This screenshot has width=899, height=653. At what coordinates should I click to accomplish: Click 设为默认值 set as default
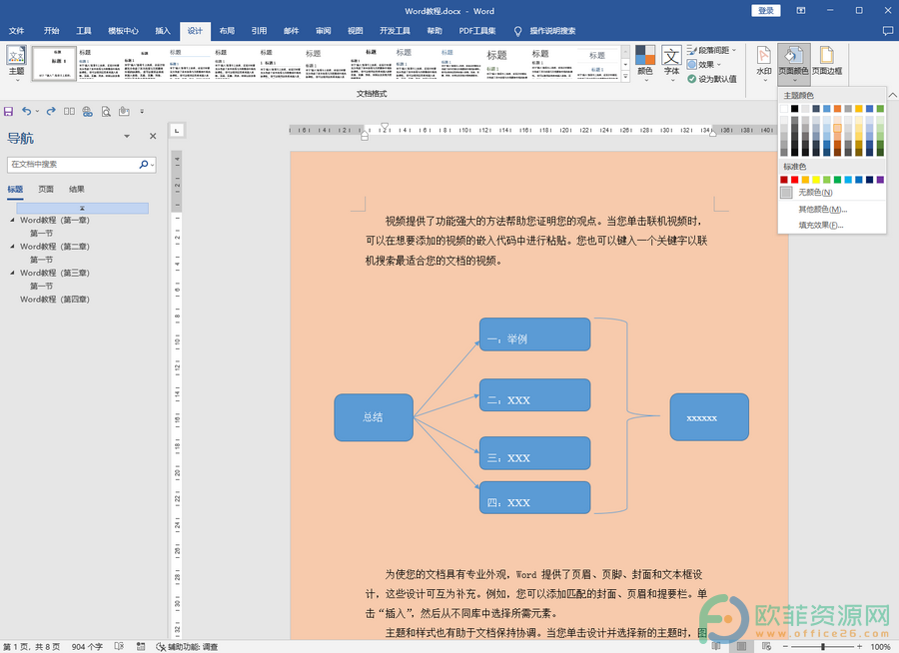[x=711, y=79]
